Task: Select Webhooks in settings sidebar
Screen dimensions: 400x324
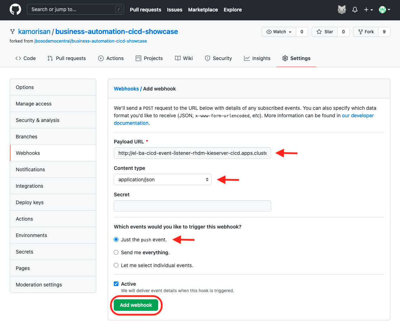Action: coord(53,153)
